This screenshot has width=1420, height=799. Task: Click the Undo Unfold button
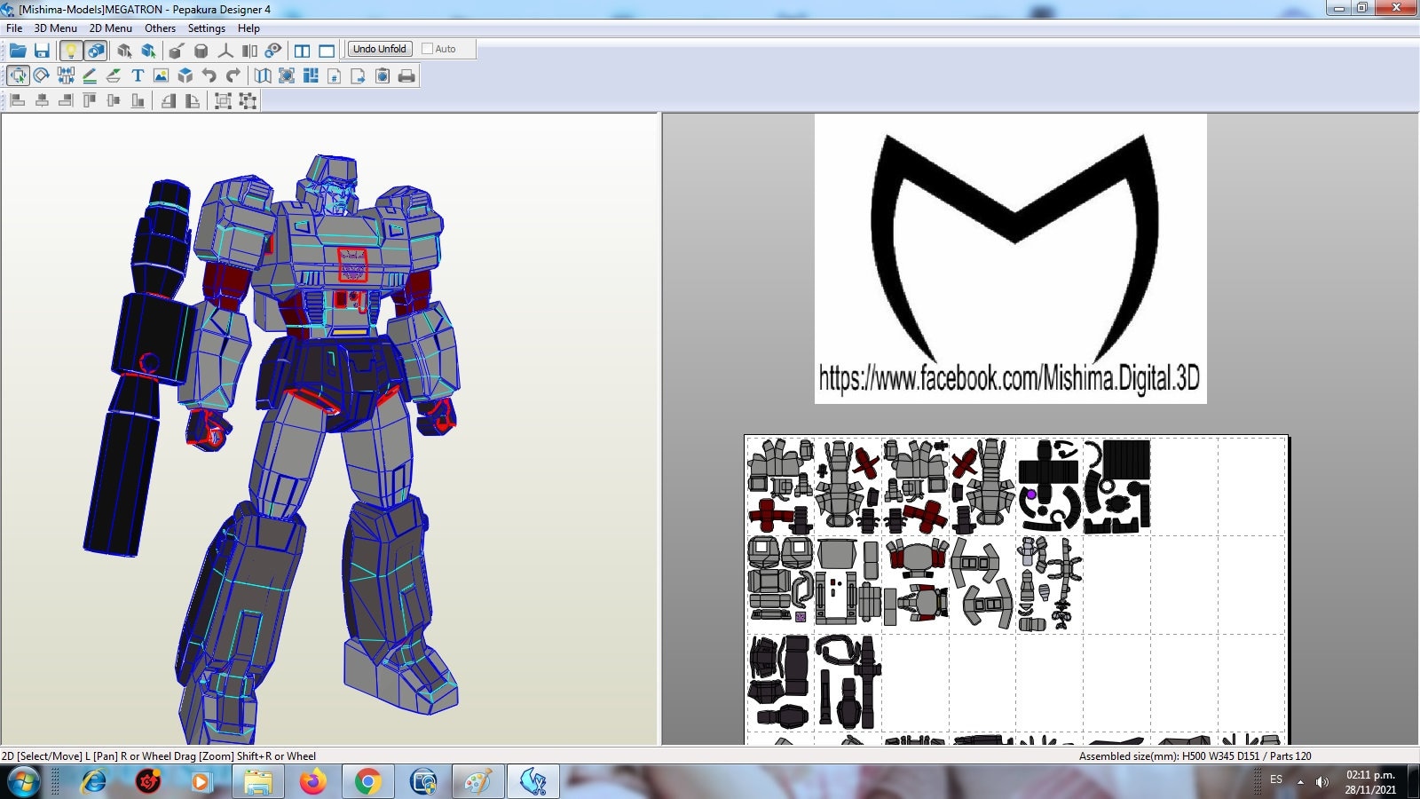[x=380, y=49]
